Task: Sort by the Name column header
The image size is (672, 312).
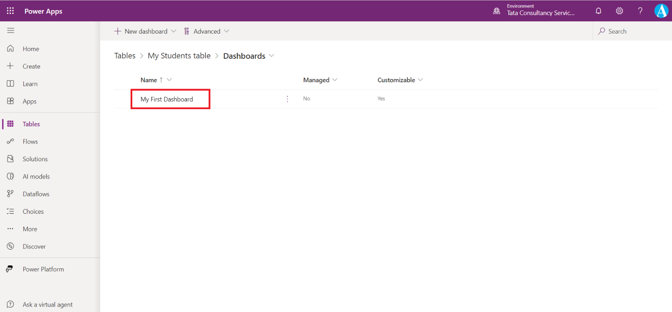Action: point(149,80)
